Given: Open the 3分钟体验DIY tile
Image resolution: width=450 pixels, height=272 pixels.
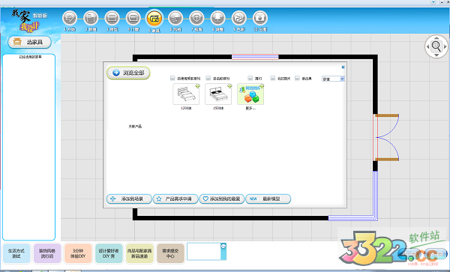Looking at the screenshot, I should 78,253.
